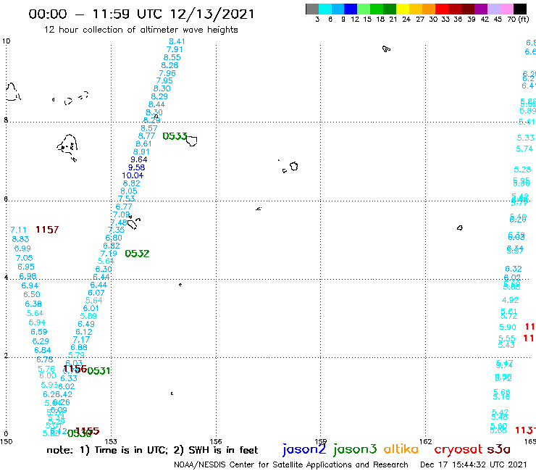
Task: Click the green 0533 time label
Action: (x=175, y=136)
